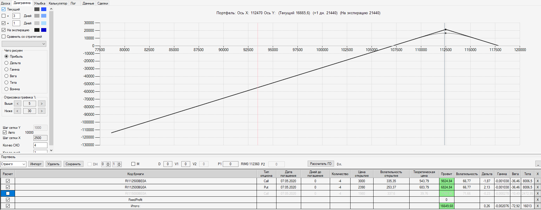
Task: Pick the dark blue На экспирацию swatch
Action: click(x=44, y=30)
